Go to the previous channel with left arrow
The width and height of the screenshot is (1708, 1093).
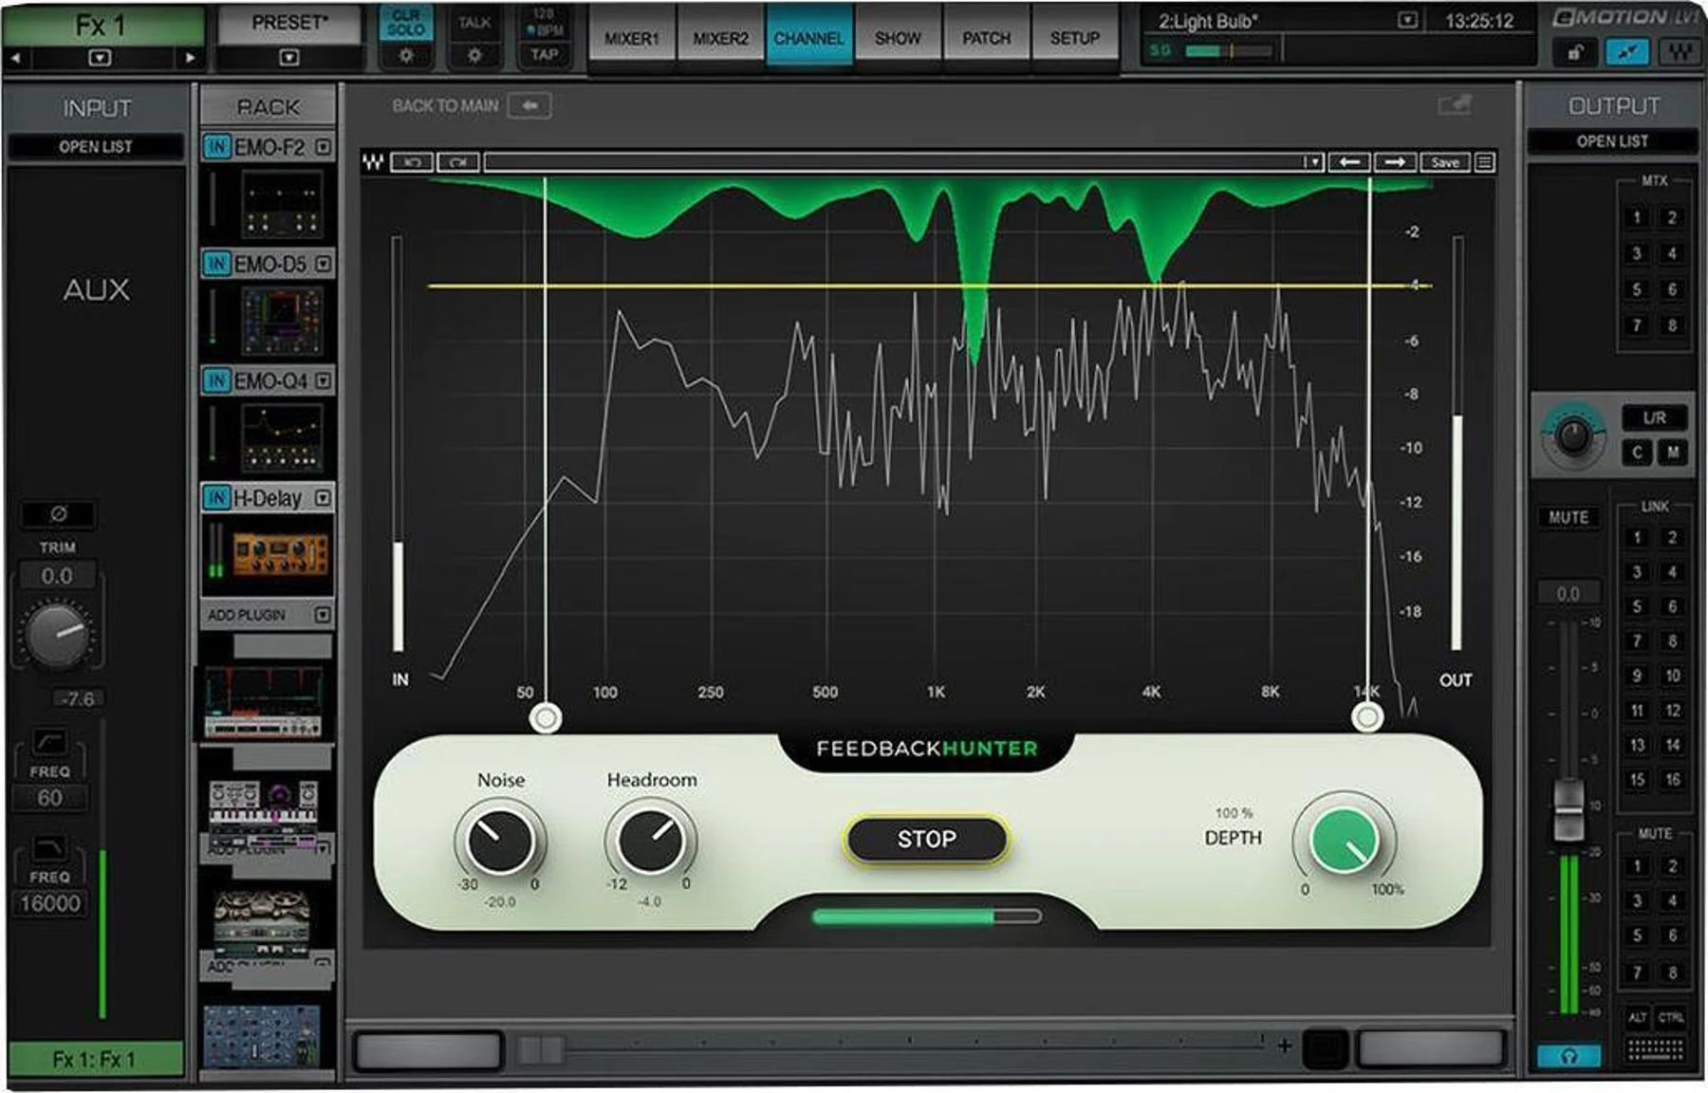click(15, 58)
